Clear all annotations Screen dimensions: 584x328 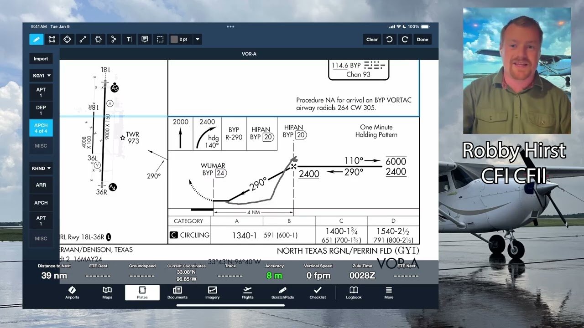[x=372, y=39]
